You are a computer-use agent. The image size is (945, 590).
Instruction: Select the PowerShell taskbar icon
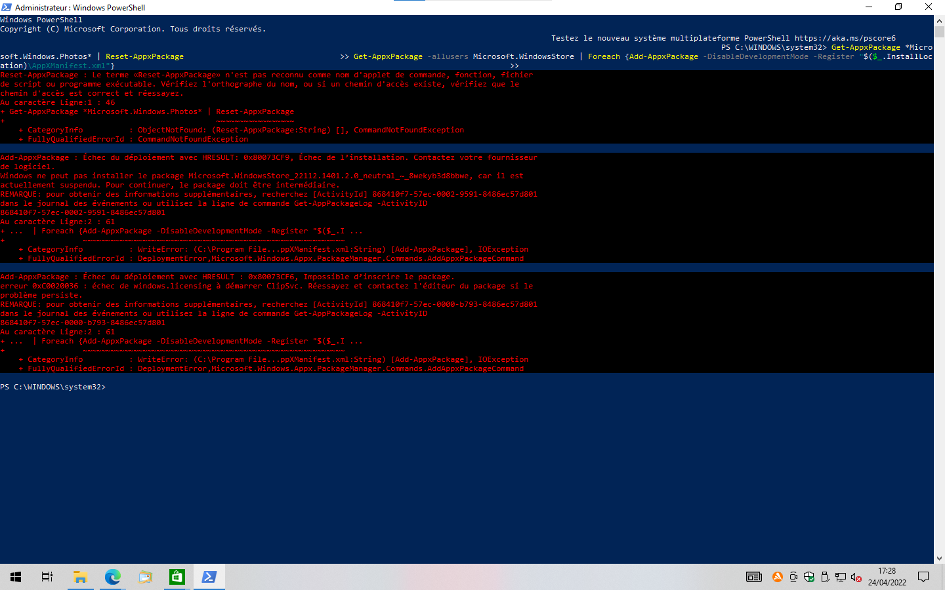209,577
